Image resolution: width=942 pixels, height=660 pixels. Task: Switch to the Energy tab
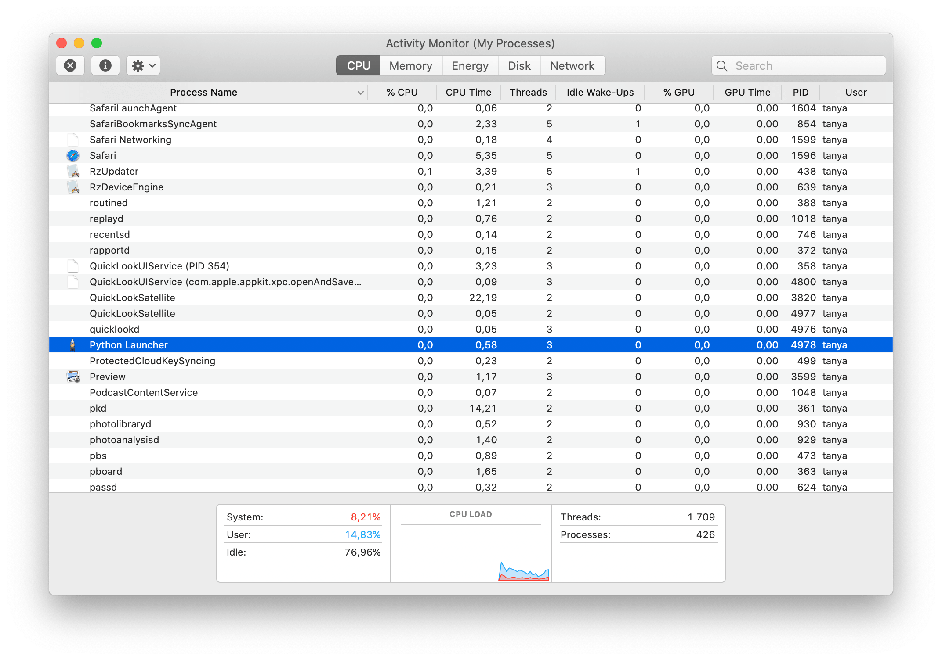(470, 65)
